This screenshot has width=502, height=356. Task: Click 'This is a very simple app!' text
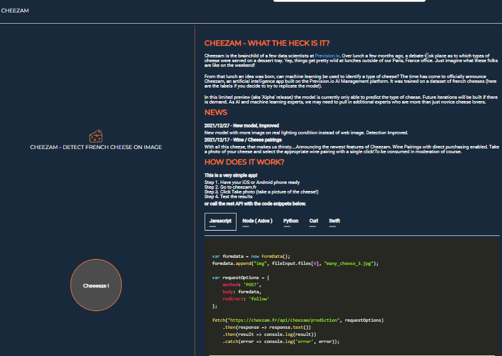[x=231, y=175]
